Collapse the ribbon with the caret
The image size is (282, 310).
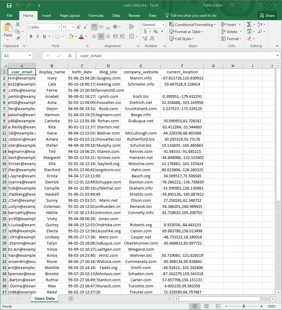pos(277,46)
